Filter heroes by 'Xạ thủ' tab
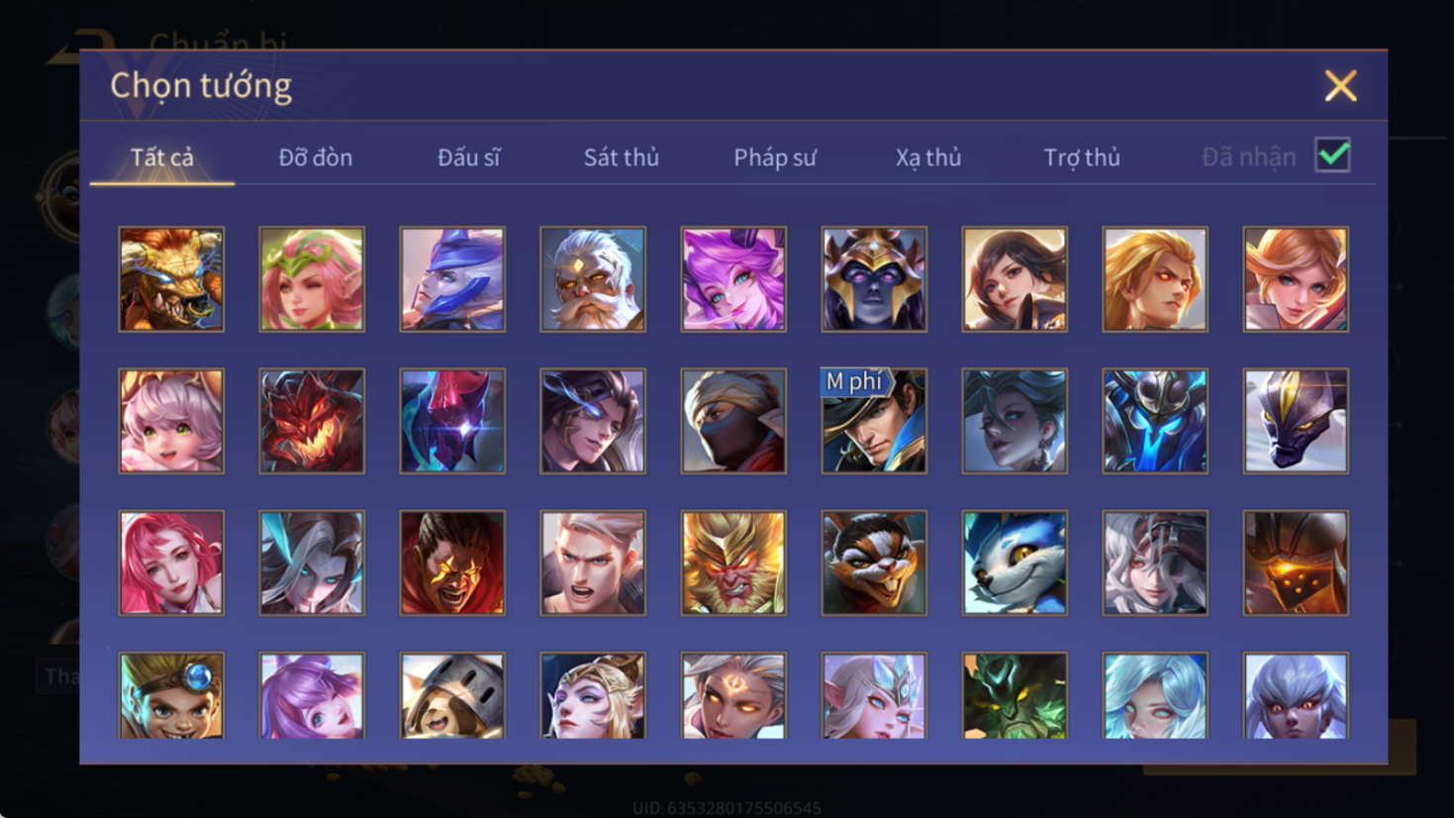Viewport: 1454px width, 818px height. point(927,157)
